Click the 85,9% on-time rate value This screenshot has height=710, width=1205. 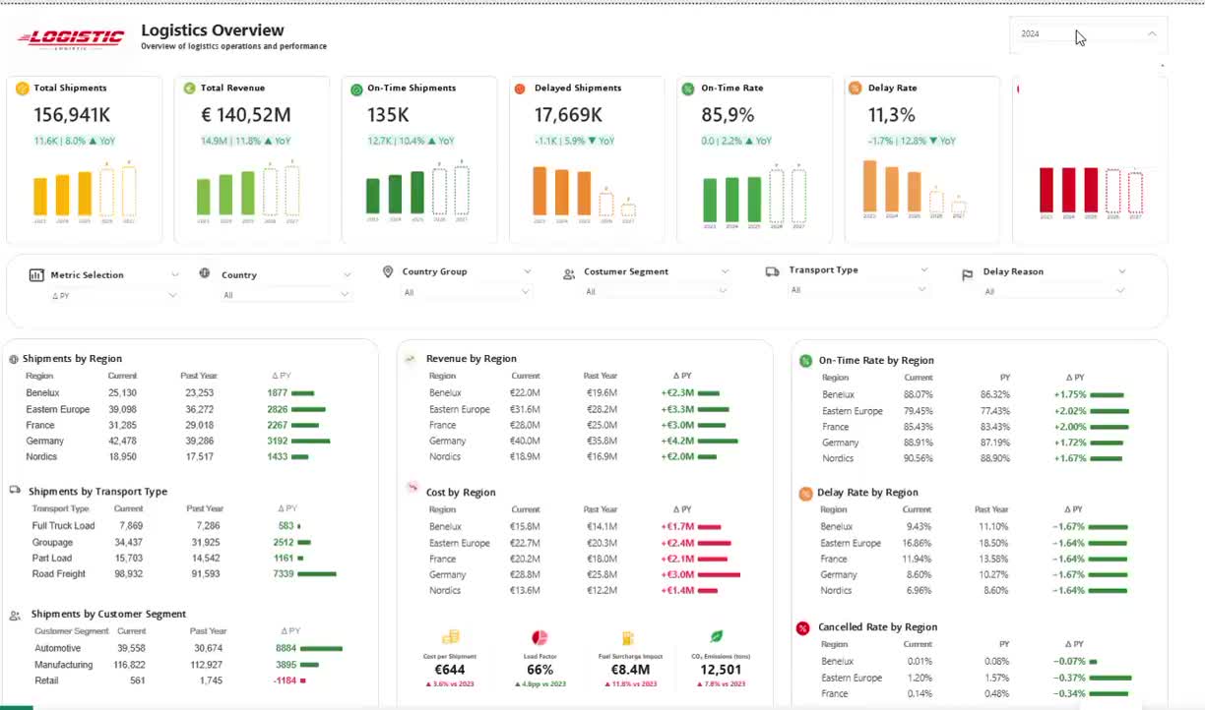[x=728, y=115]
